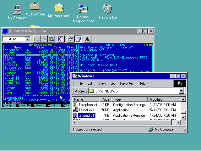The image size is (201, 151).
Task: Click the Telephon.ini file icon
Action: (x=75, y=105)
